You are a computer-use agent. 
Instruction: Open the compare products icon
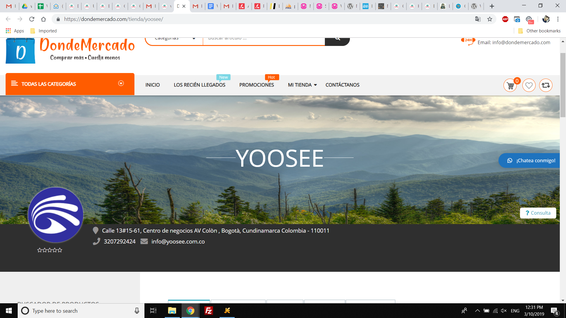tap(546, 85)
